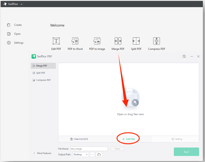Click the Open button beside File Name

[x=117, y=149]
